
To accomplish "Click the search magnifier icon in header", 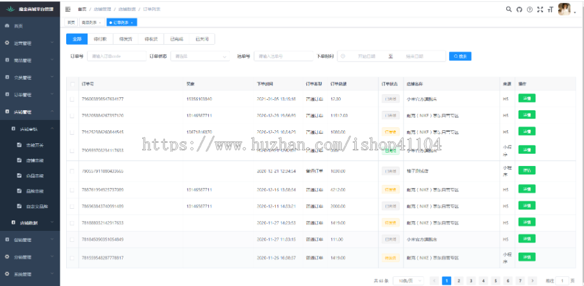I will (x=509, y=10).
